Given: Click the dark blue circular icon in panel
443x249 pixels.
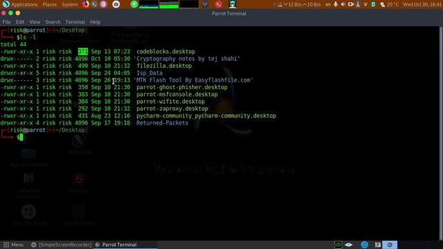Looking at the screenshot, I should pyautogui.click(x=205, y=4).
